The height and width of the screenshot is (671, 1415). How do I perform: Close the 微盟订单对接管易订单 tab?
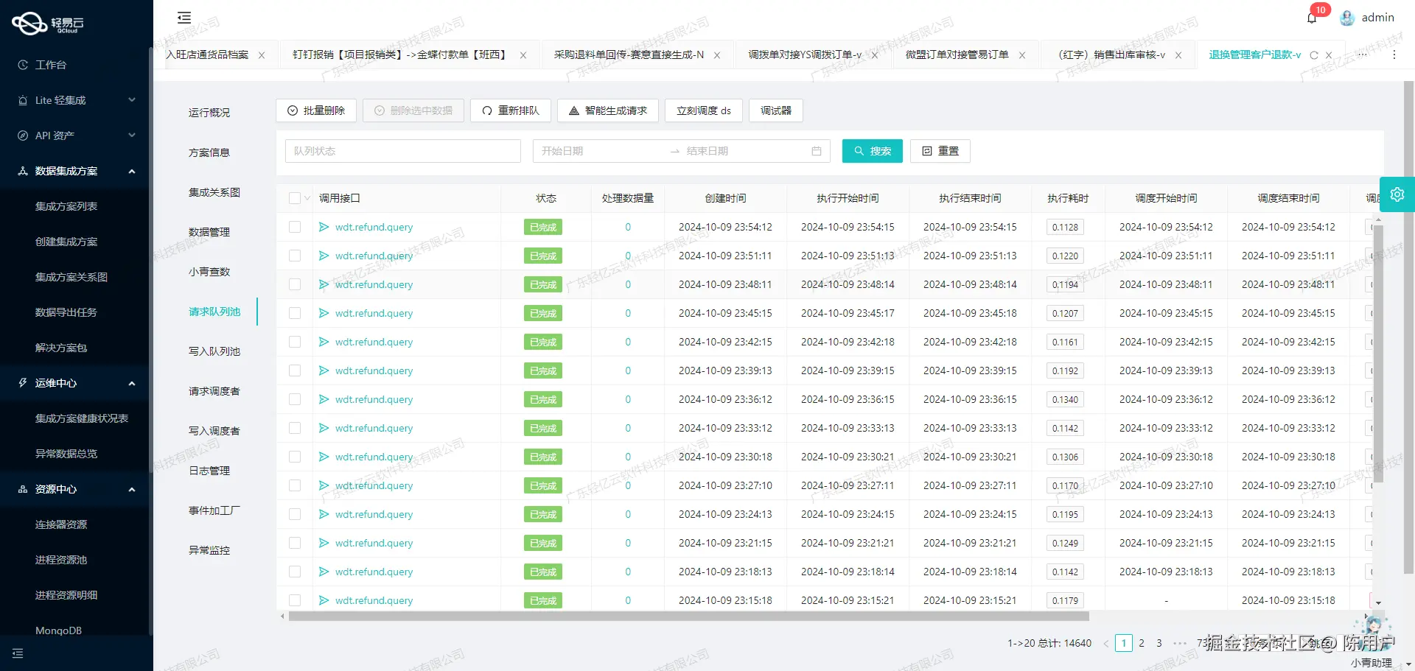pos(1022,55)
